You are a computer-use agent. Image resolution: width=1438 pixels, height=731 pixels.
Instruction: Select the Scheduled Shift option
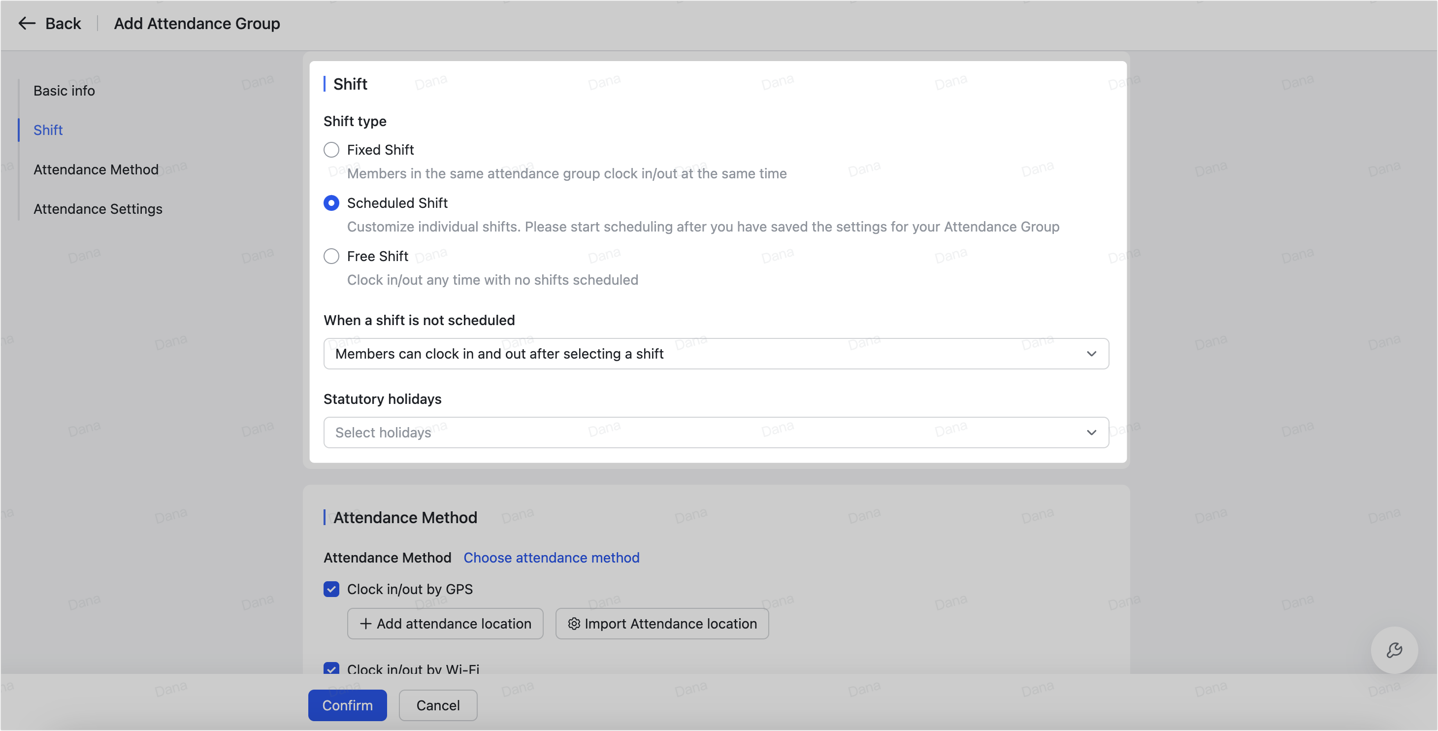pyautogui.click(x=331, y=203)
